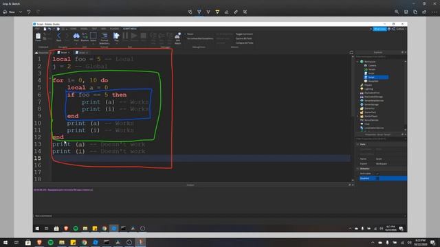This screenshot has width=440, height=247.
Task: Click the Properties filter input field
Action: point(381,139)
